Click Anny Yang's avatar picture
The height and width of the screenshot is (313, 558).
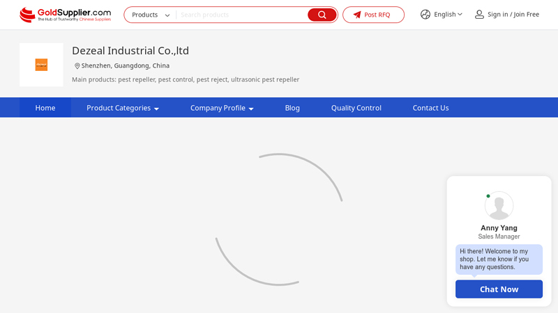(499, 205)
